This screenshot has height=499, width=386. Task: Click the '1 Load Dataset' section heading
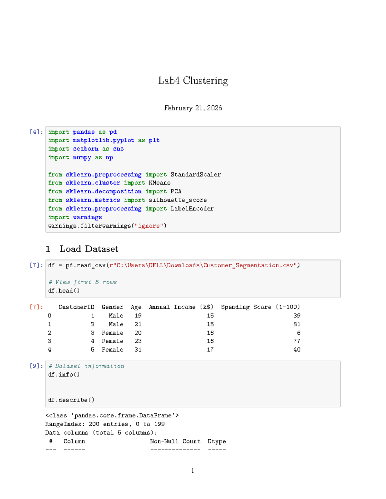coord(82,249)
